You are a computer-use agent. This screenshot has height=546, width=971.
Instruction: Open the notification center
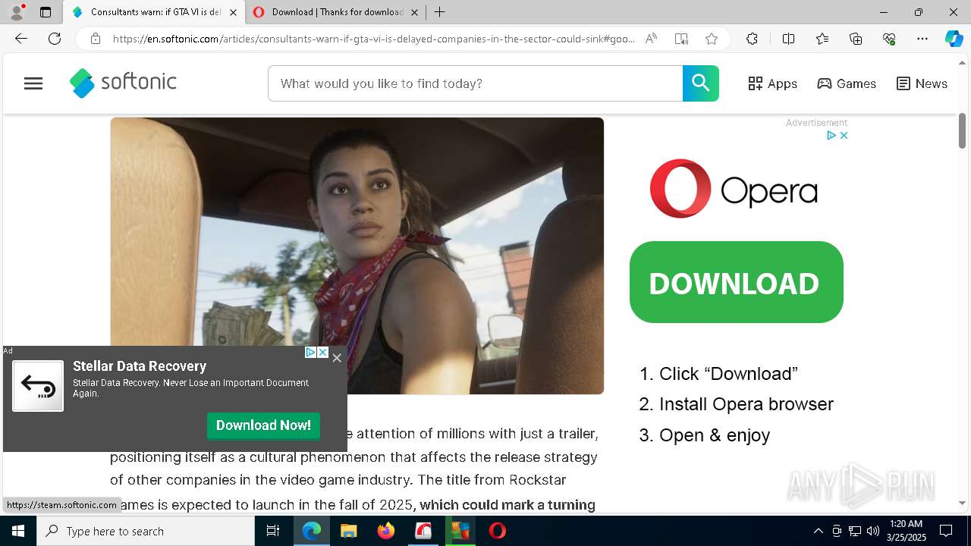pyautogui.click(x=946, y=531)
